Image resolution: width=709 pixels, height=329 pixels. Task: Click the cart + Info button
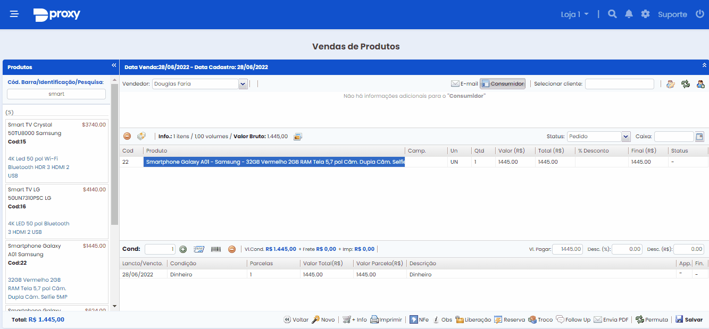point(355,319)
